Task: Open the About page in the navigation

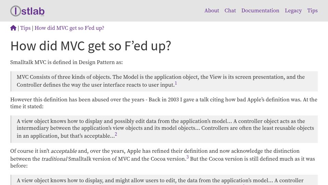Action: pos(212,11)
